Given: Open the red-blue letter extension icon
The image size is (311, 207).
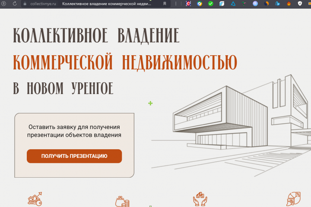Looking at the screenshot, I should click(188, 3).
